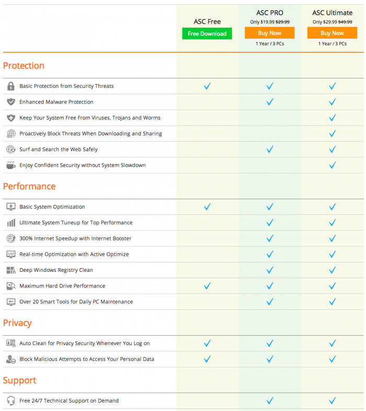Click Free 24/7 Technical Support on Demand text

(69, 401)
